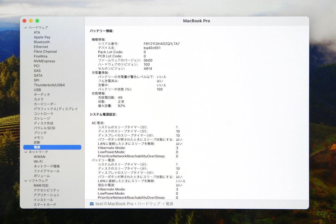This screenshot has width=336, height=224.
Task: Select the highlighted 電源 entry
Action: tap(52, 147)
